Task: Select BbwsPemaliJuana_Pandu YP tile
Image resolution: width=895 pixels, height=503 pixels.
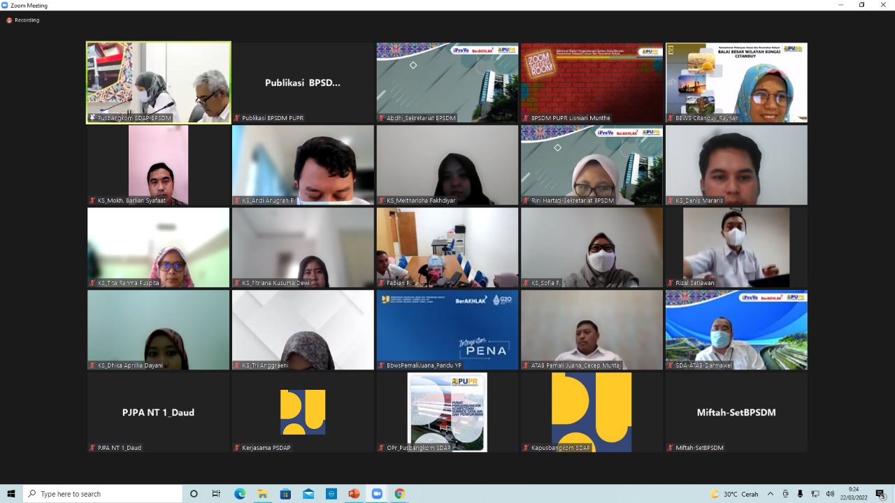Action: [447, 330]
